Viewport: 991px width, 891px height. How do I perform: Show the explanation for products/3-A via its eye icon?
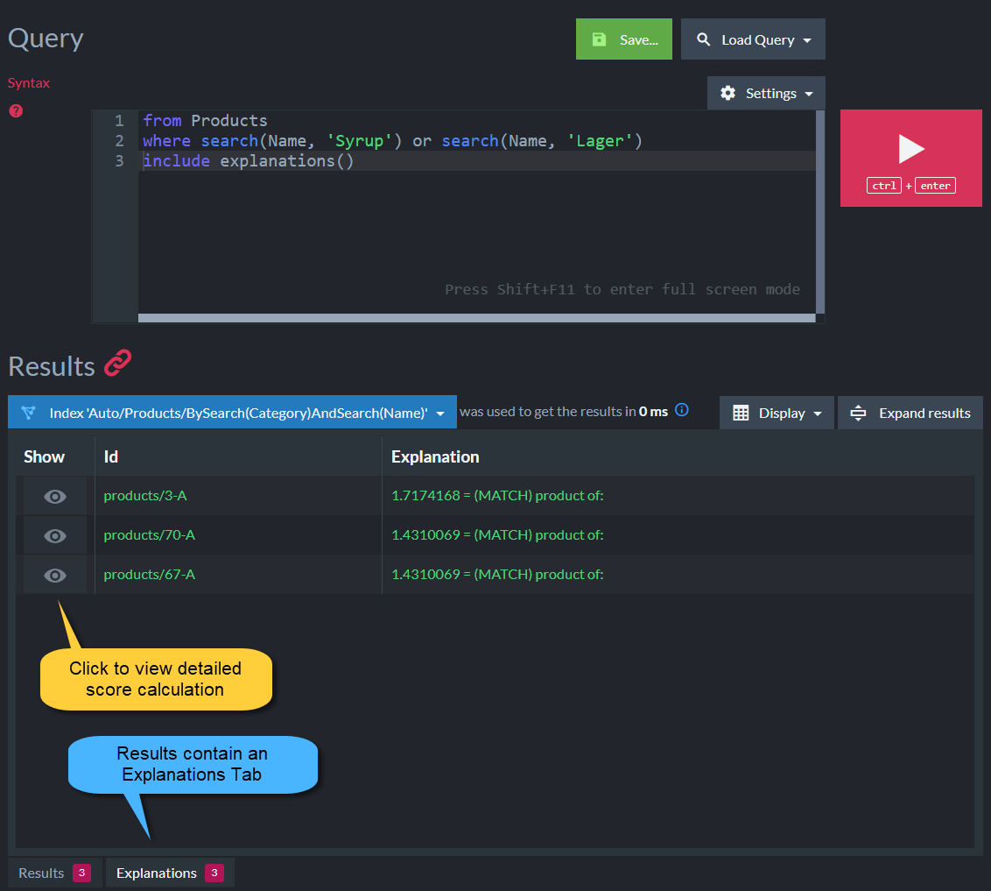55,497
